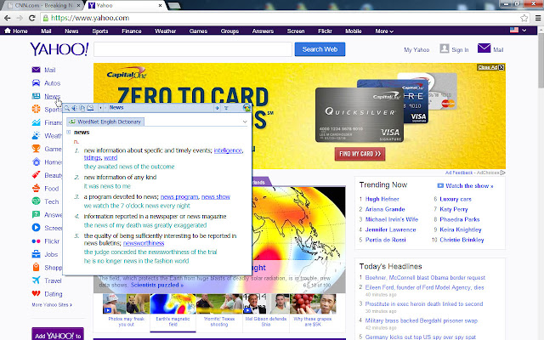
Task: Click the purple Mail icon in page header
Action: click(x=484, y=49)
